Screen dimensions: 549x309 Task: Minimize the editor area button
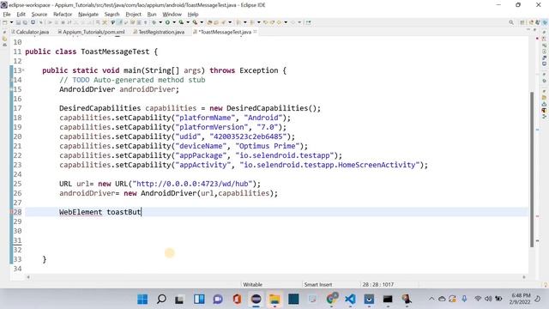528,29
